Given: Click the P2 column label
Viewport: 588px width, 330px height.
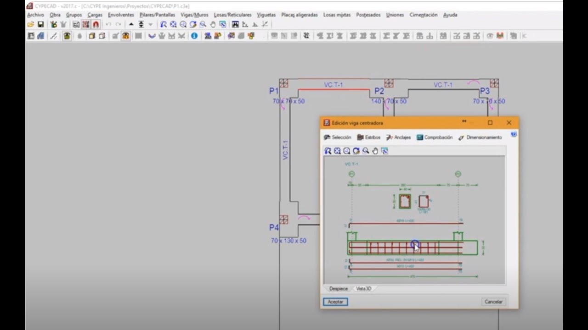Looking at the screenshot, I should [379, 91].
